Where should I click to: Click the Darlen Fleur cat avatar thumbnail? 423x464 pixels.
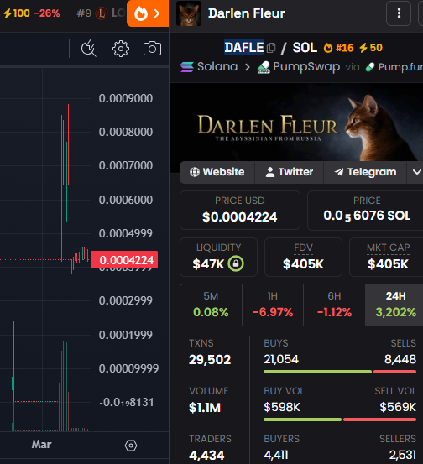[189, 13]
